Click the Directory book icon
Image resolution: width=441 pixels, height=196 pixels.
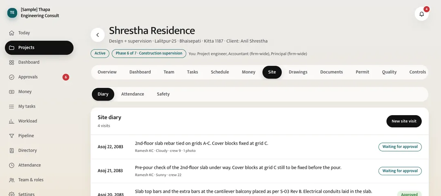[x=11, y=150]
